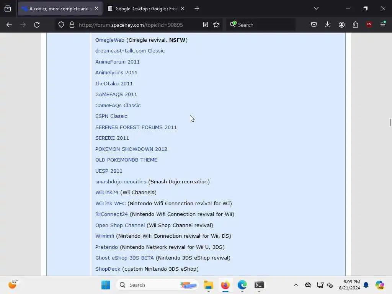392x294 pixels.
Task: Open the OneDrive cloud tray icon
Action: click(308, 285)
